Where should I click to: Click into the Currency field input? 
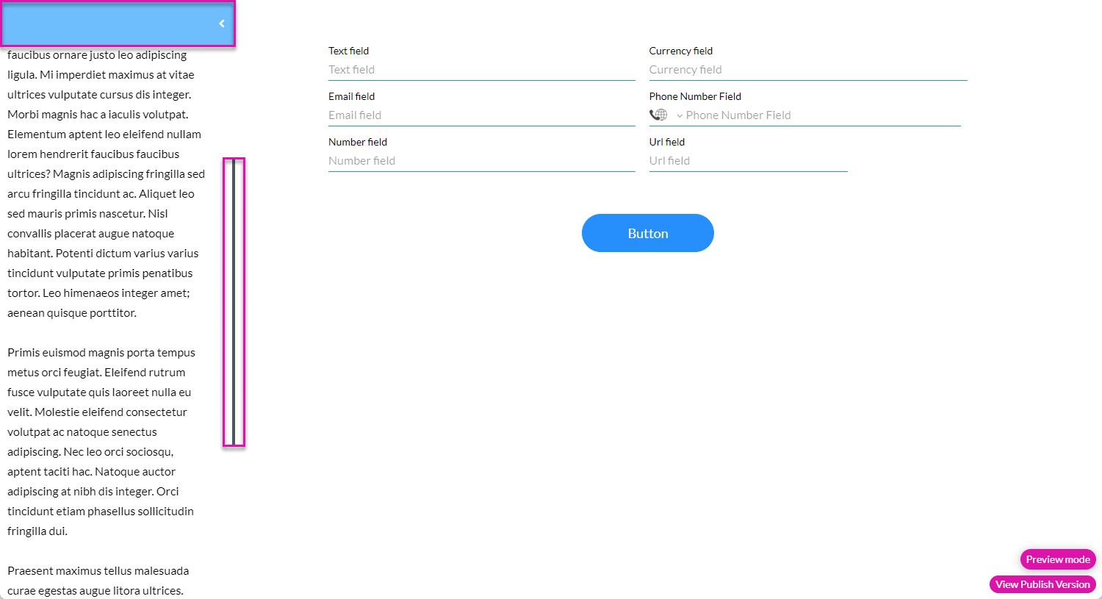click(x=807, y=70)
